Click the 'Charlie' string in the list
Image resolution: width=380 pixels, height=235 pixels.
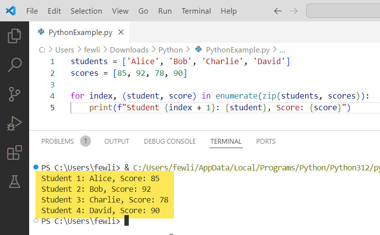click(223, 62)
